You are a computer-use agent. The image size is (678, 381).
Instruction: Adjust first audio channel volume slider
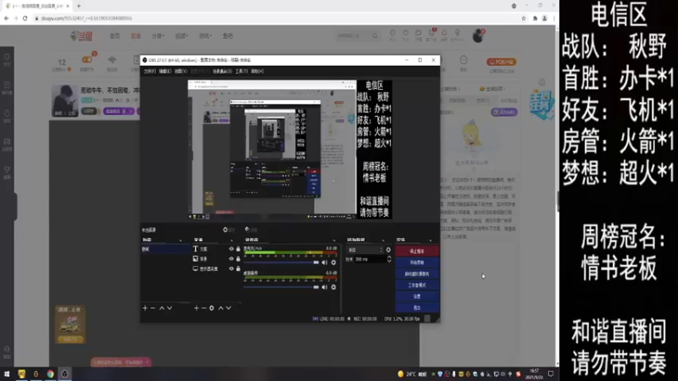(281, 262)
